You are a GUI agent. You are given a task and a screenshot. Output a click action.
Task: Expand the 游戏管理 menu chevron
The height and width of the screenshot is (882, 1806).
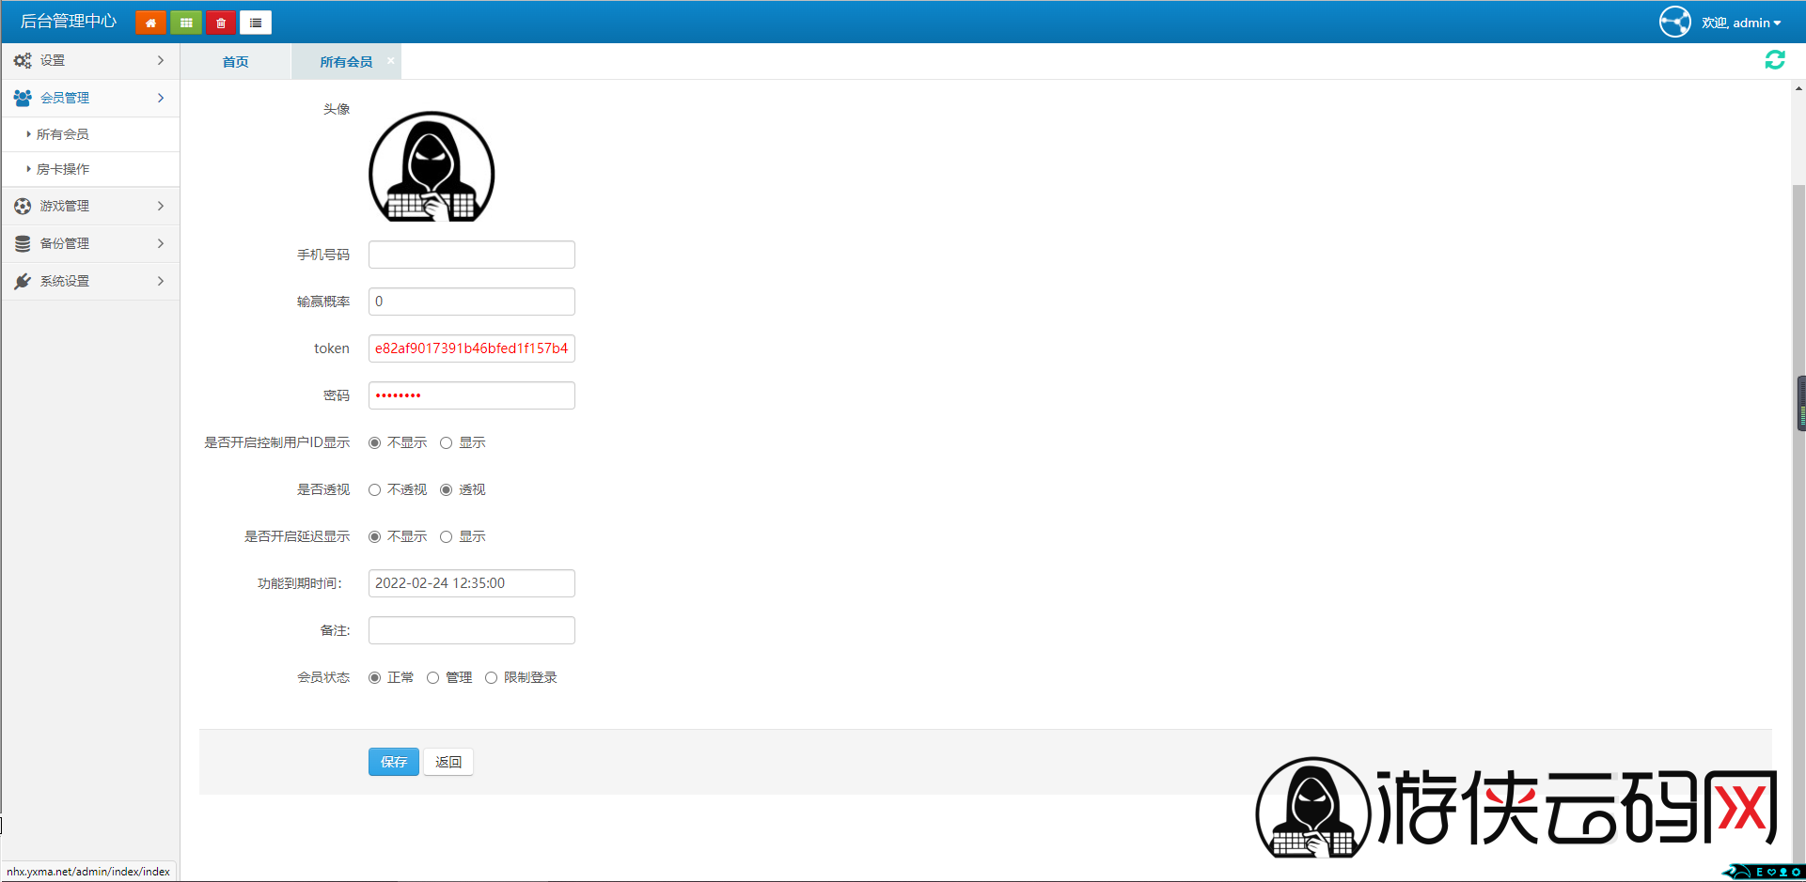(161, 206)
